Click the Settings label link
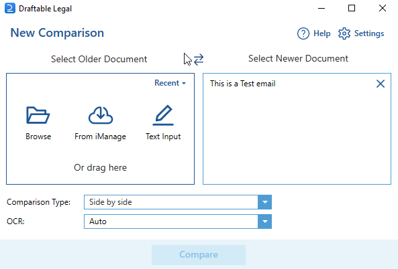The width and height of the screenshot is (398, 269). 369,33
